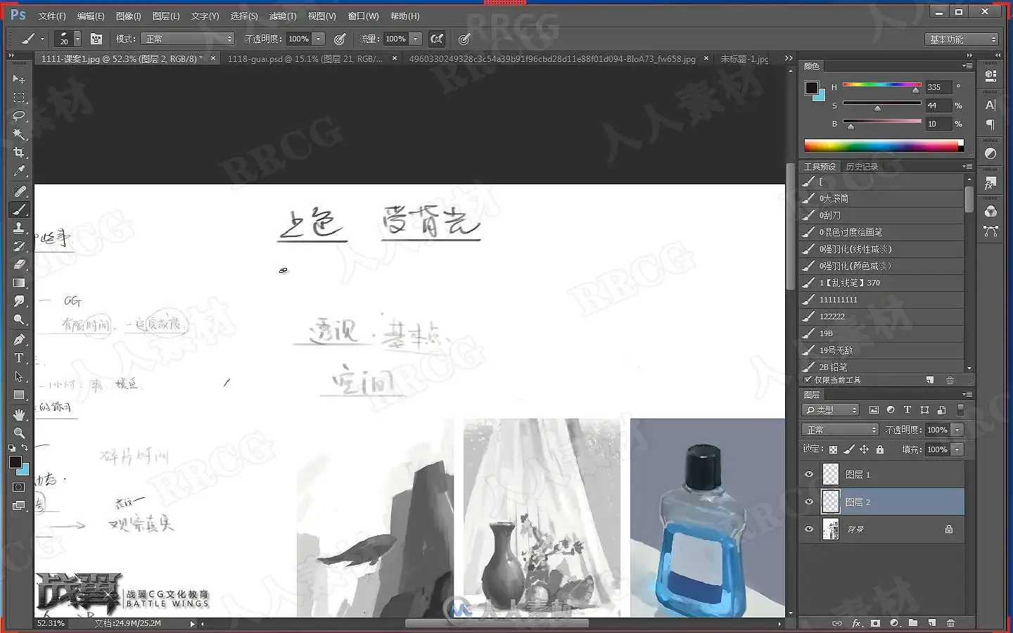Toggle layer filtering switch

[x=960, y=410]
